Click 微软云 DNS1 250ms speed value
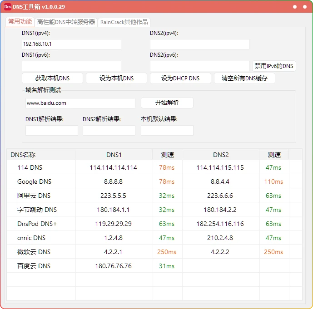The image size is (313, 309). point(167,252)
